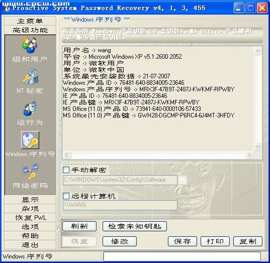The height and width of the screenshot is (263, 270).
Task: Collapse the 高级功能 section
Action: click(30, 30)
